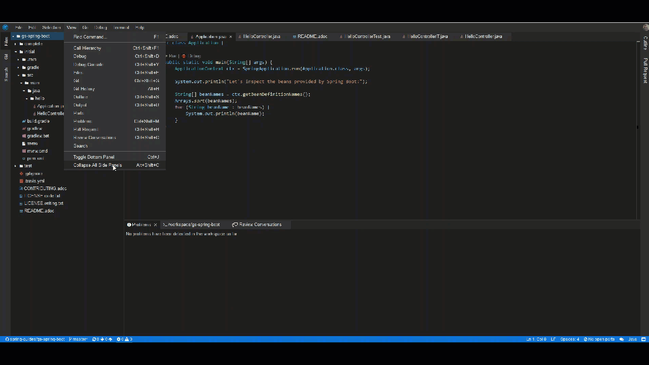Screen dimensions: 649x365
Task: Click the errors and warnings status indicator
Action: click(x=124, y=339)
